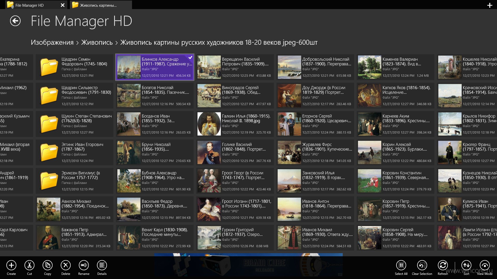Screen dimensions: 497x279
Task: Open the Details icon
Action: (x=102, y=265)
